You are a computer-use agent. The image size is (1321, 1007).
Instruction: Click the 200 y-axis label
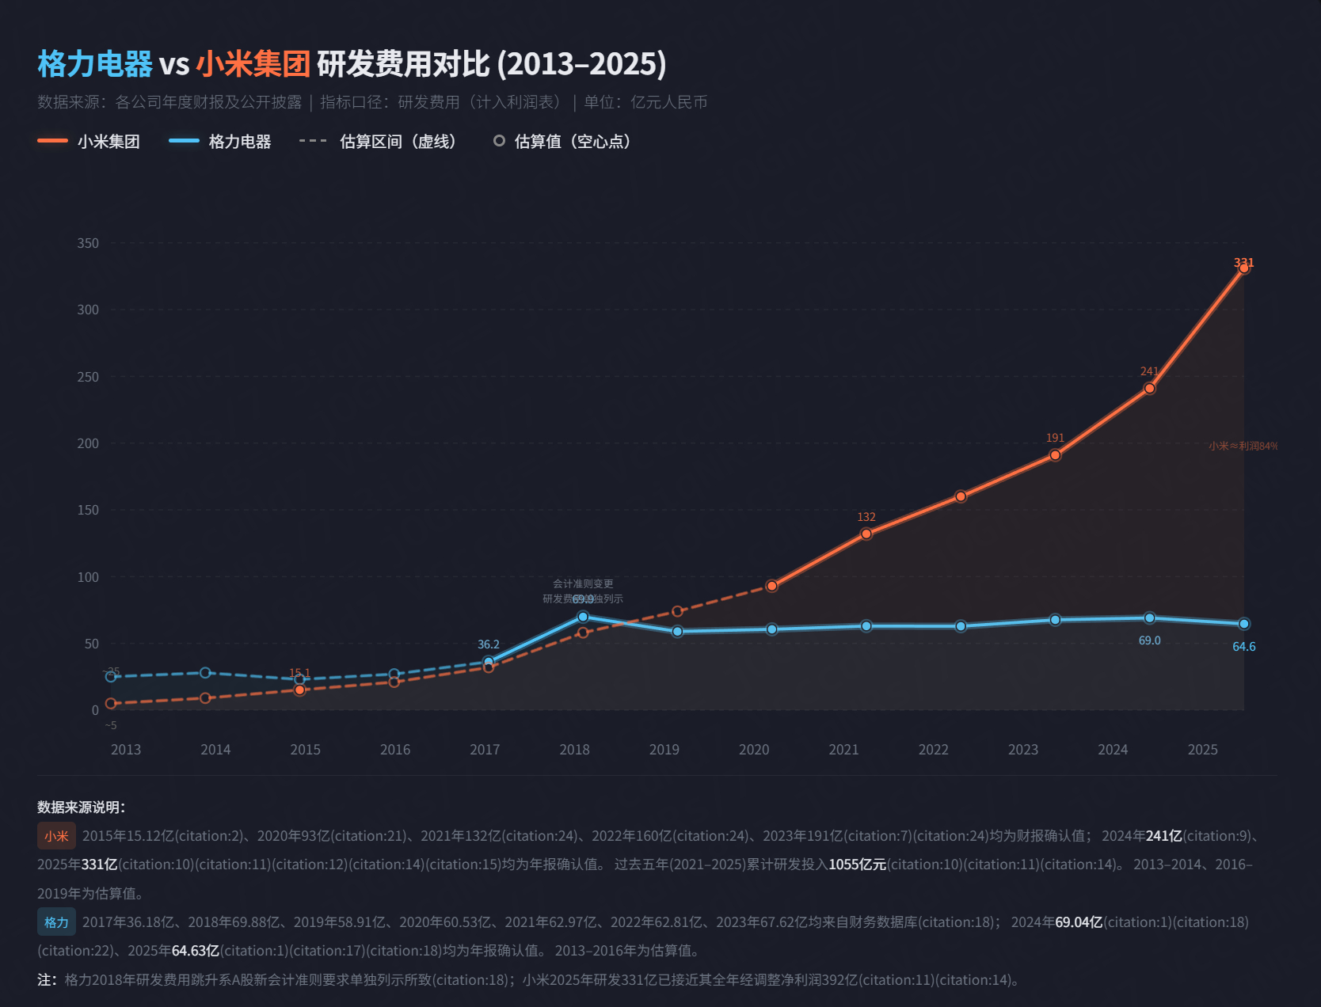click(x=88, y=443)
